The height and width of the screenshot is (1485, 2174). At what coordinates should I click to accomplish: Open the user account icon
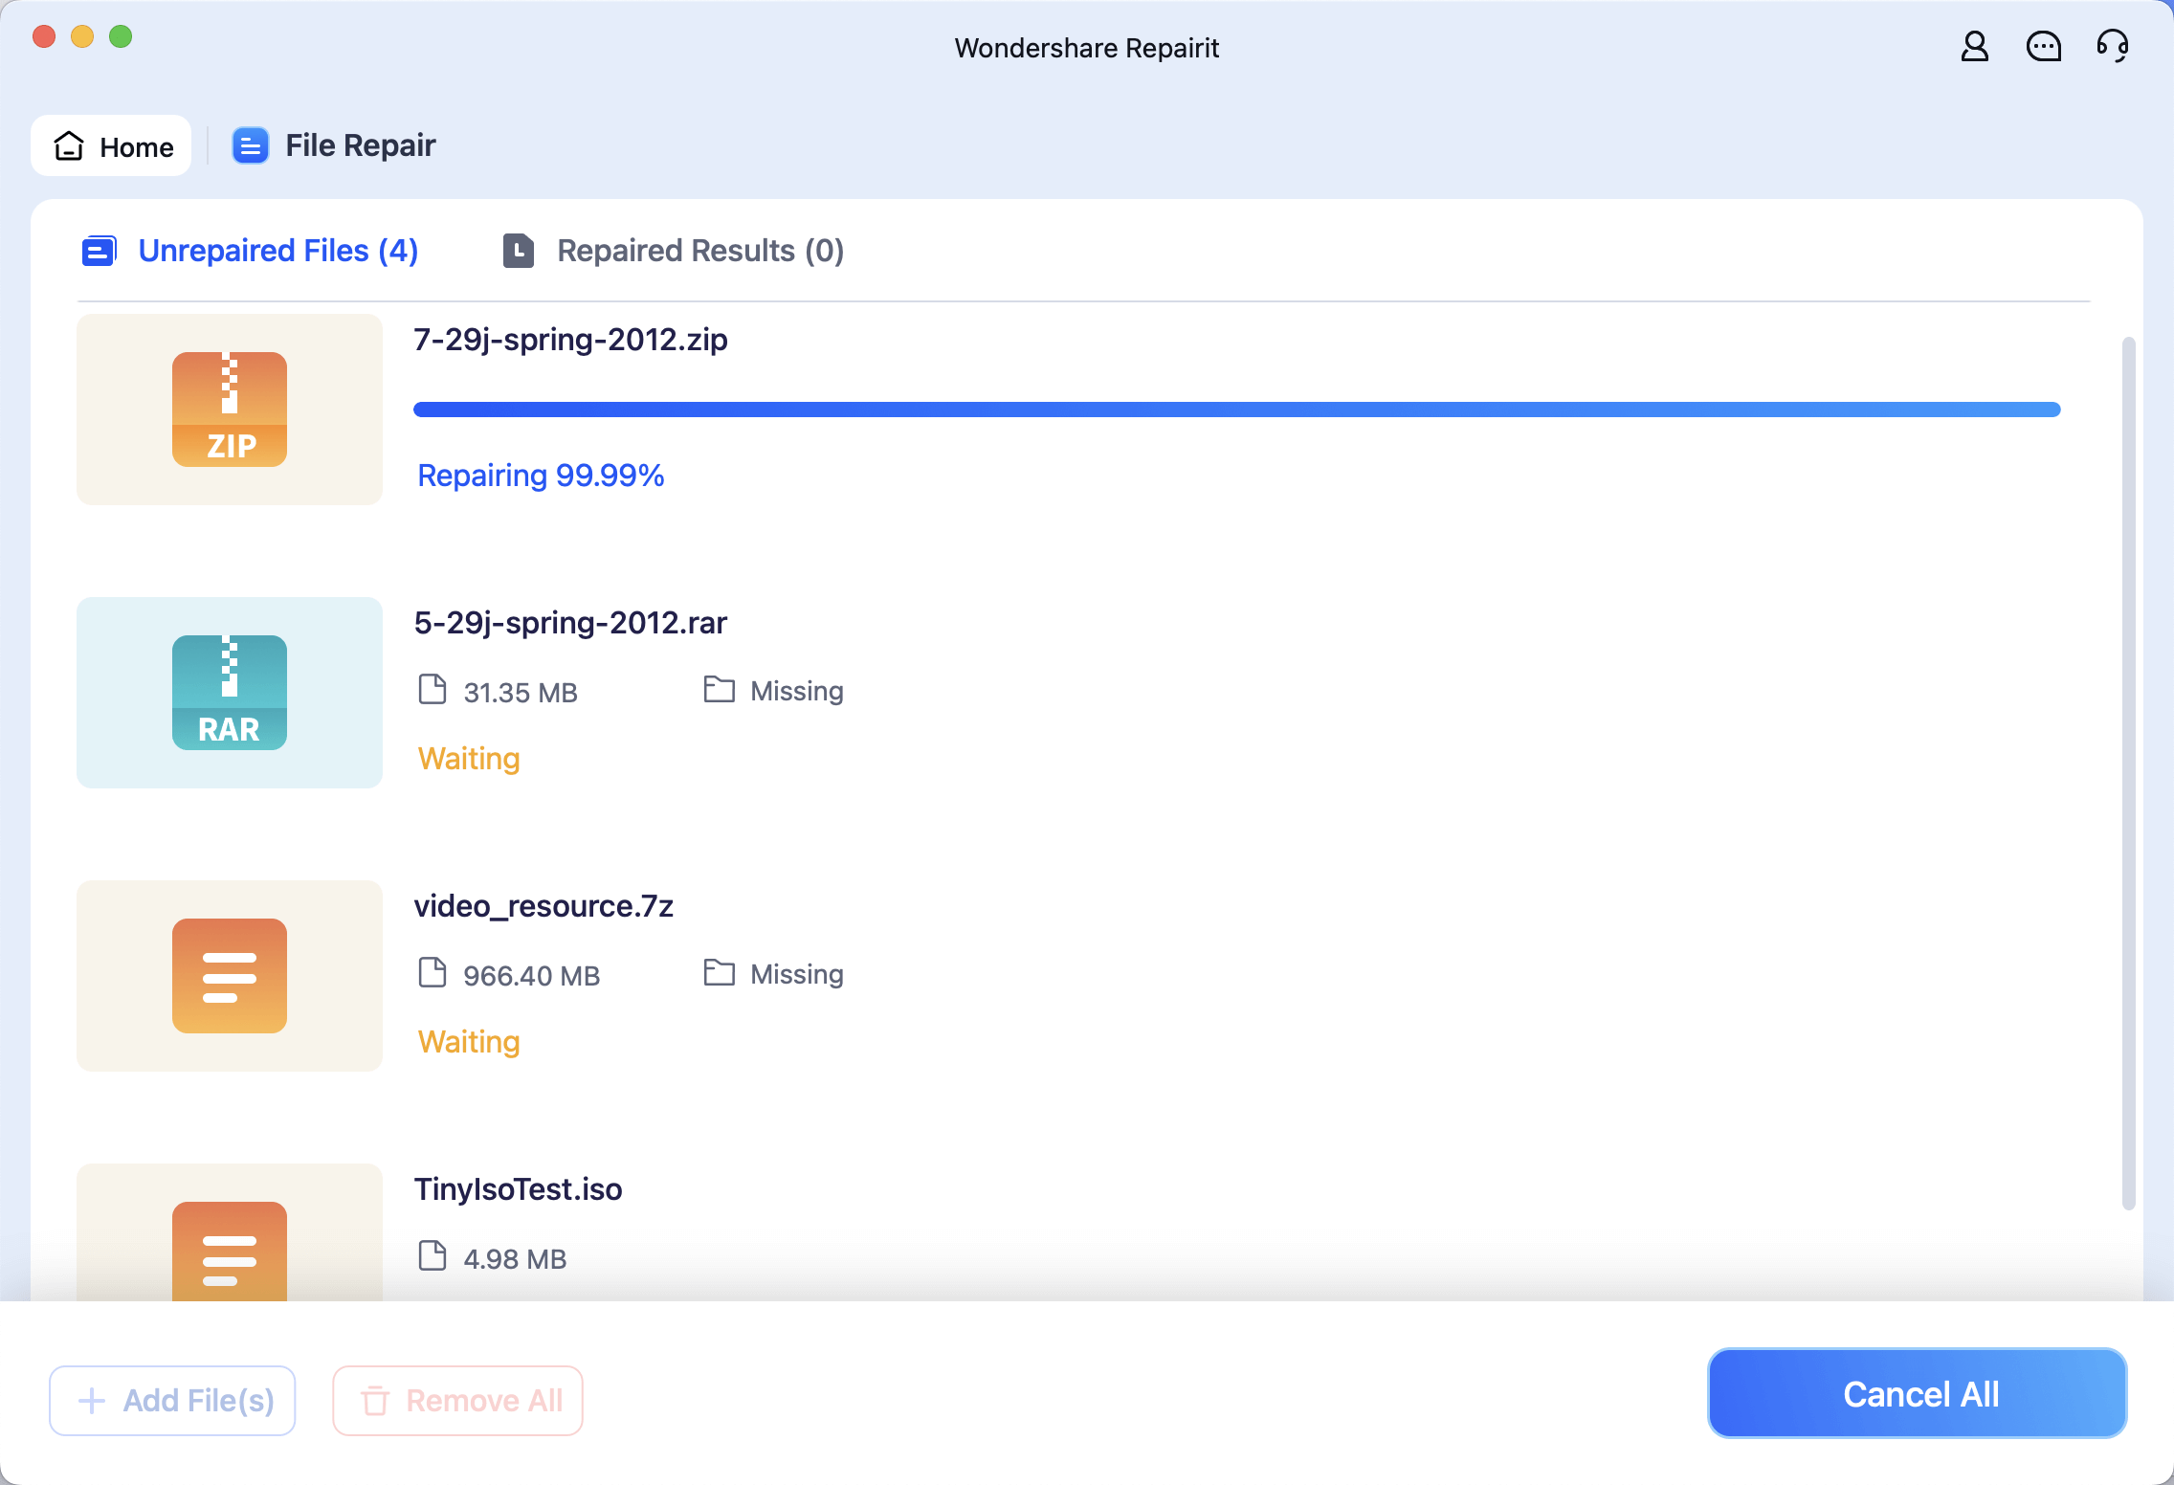click(1975, 46)
